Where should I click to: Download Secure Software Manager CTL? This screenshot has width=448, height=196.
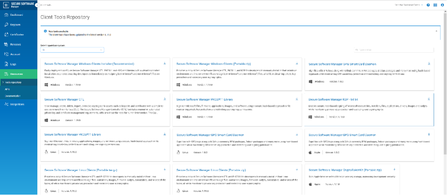point(164,99)
